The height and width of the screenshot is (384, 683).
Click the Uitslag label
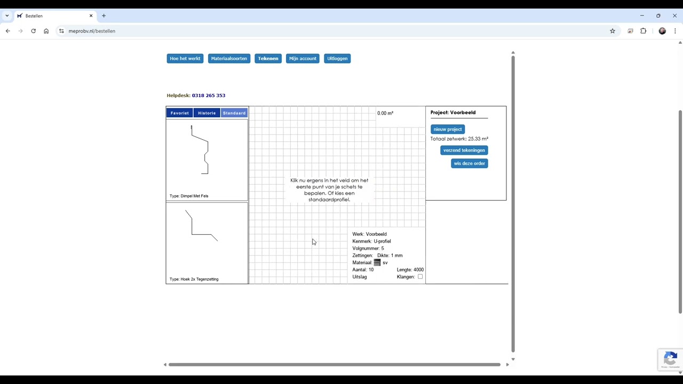pos(360,277)
